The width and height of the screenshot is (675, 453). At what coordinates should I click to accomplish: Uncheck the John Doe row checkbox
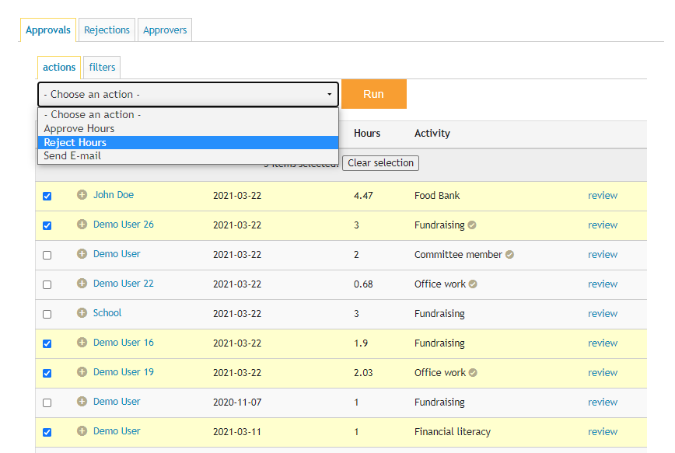[47, 197]
